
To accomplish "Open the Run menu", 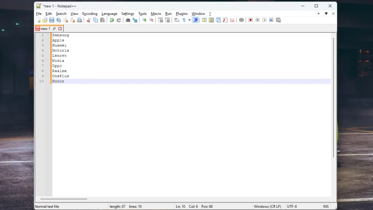I will [168, 13].
